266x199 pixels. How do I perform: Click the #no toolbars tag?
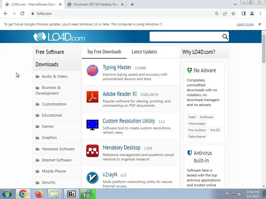(197, 130)
